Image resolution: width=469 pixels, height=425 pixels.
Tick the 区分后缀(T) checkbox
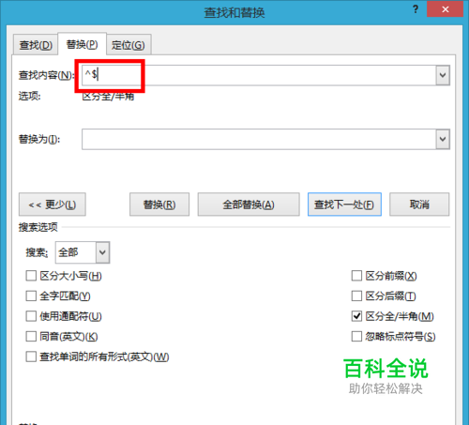pyautogui.click(x=356, y=296)
